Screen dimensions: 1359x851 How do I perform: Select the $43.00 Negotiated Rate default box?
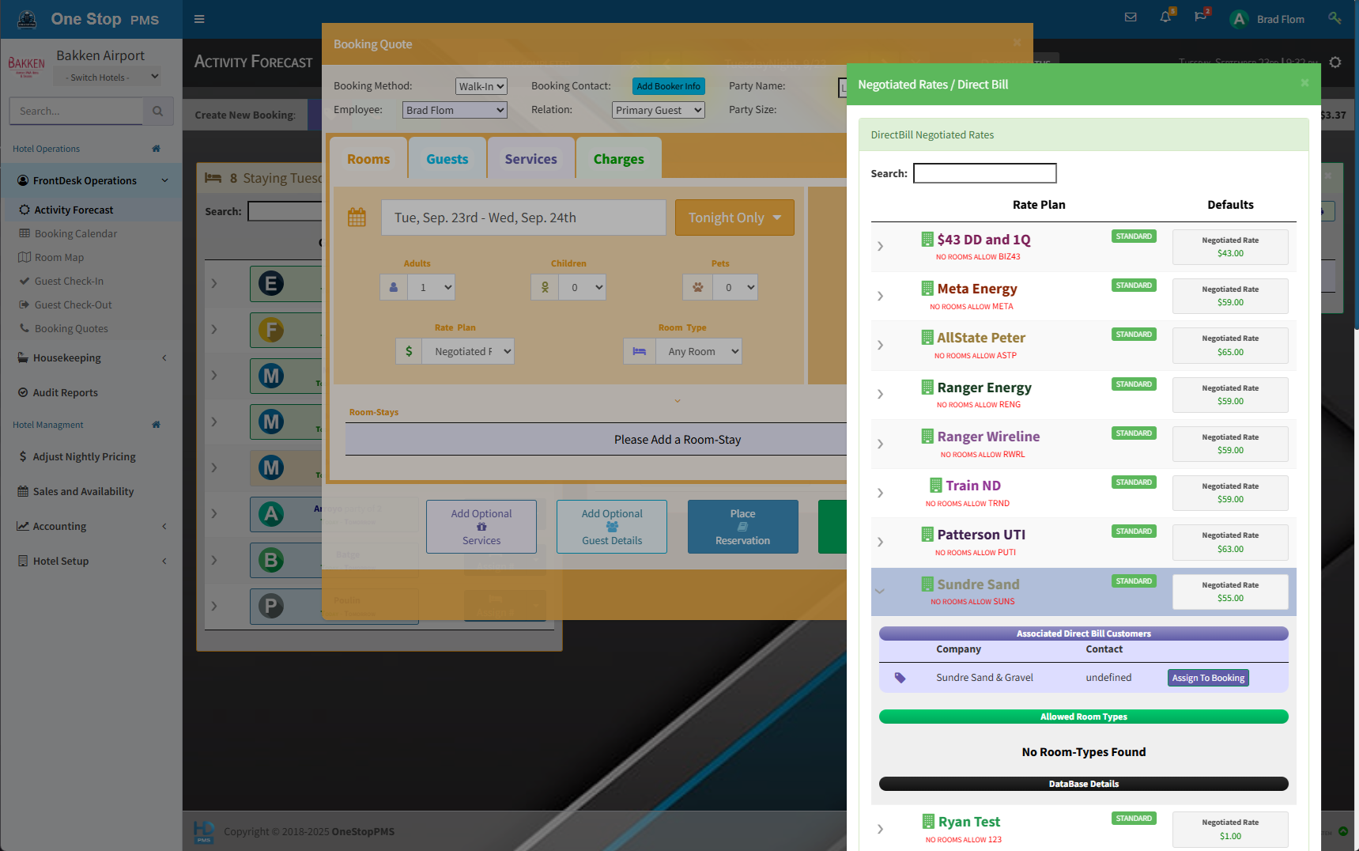(1229, 247)
